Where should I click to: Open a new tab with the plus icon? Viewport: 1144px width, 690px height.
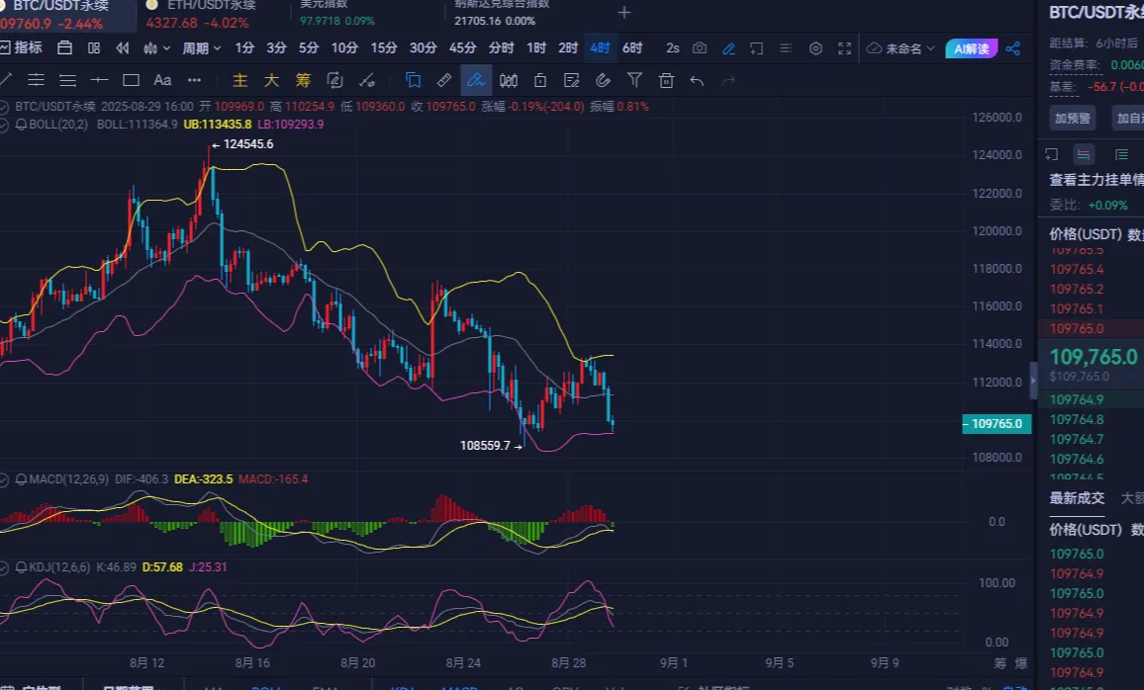[623, 13]
